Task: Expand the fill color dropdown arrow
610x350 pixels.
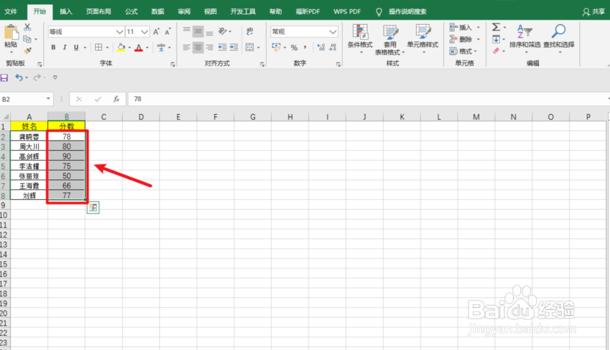Action: coord(129,48)
